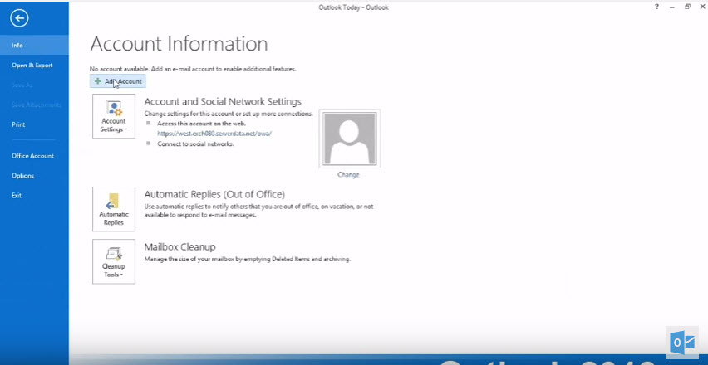Screen dimensions: 708x365
Task: Click Change under the profile picture
Action: 348,175
